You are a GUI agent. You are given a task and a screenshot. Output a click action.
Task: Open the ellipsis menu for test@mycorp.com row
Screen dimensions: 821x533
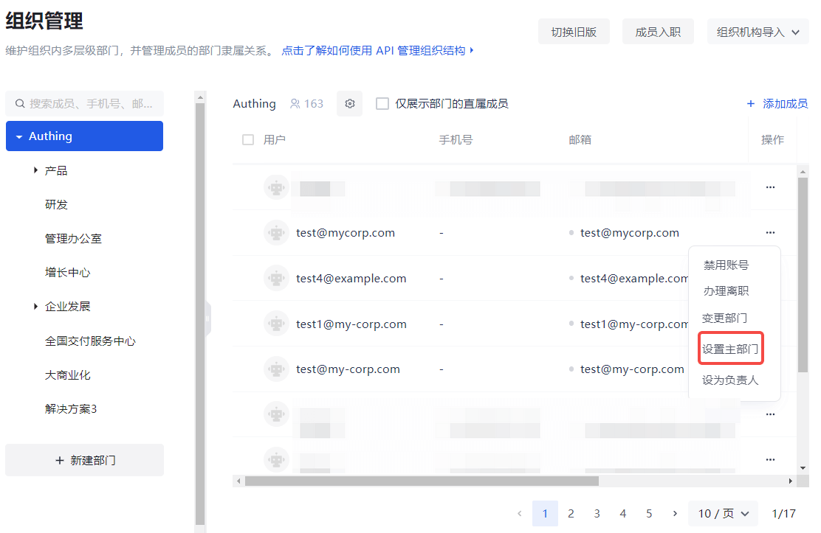coord(770,233)
